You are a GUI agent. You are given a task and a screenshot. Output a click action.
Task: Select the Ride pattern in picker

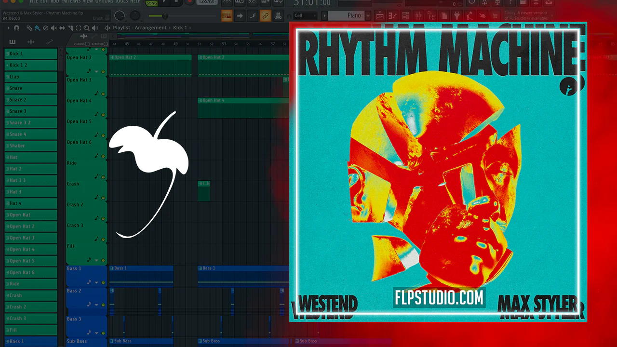(x=31, y=284)
